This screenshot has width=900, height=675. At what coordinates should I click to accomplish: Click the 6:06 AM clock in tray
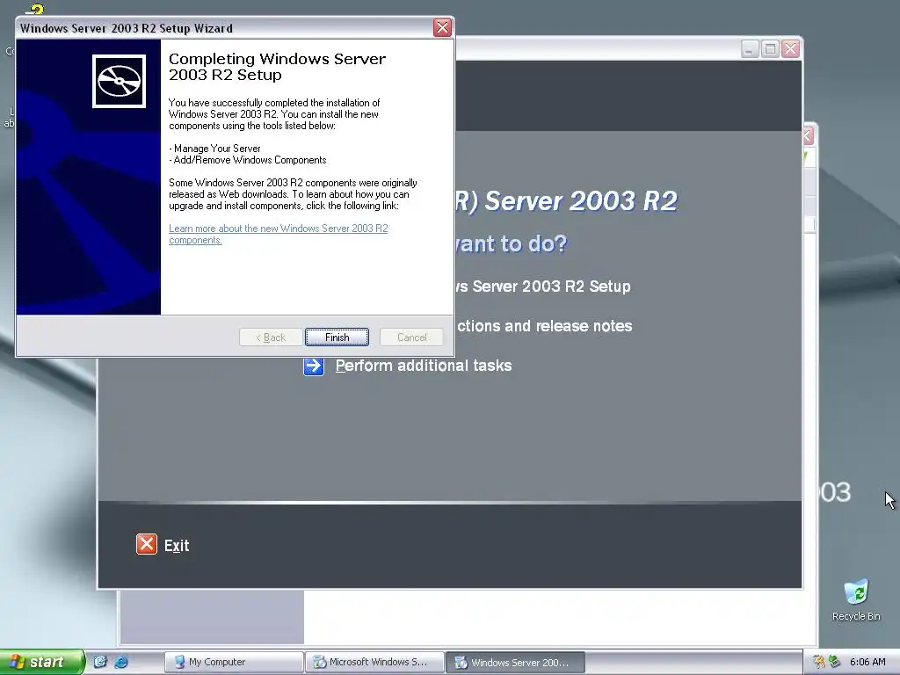pyautogui.click(x=867, y=662)
